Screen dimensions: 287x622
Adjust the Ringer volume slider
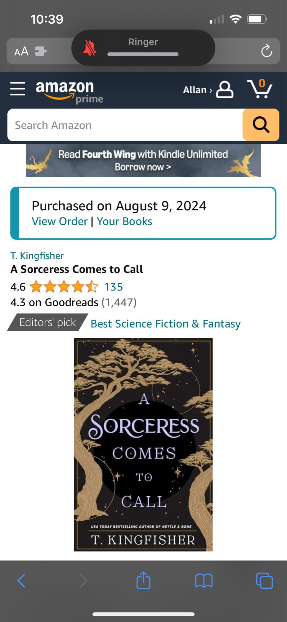143,54
